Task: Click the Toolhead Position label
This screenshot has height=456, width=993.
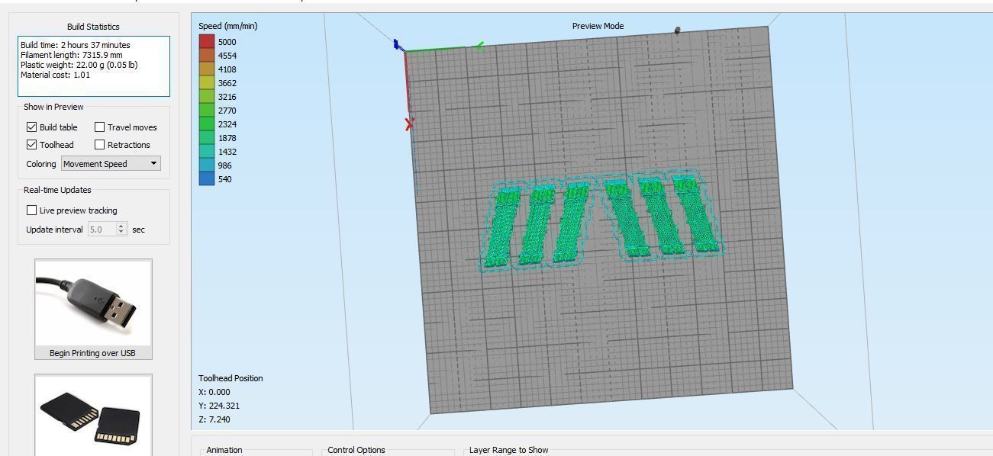Action: pos(231,378)
